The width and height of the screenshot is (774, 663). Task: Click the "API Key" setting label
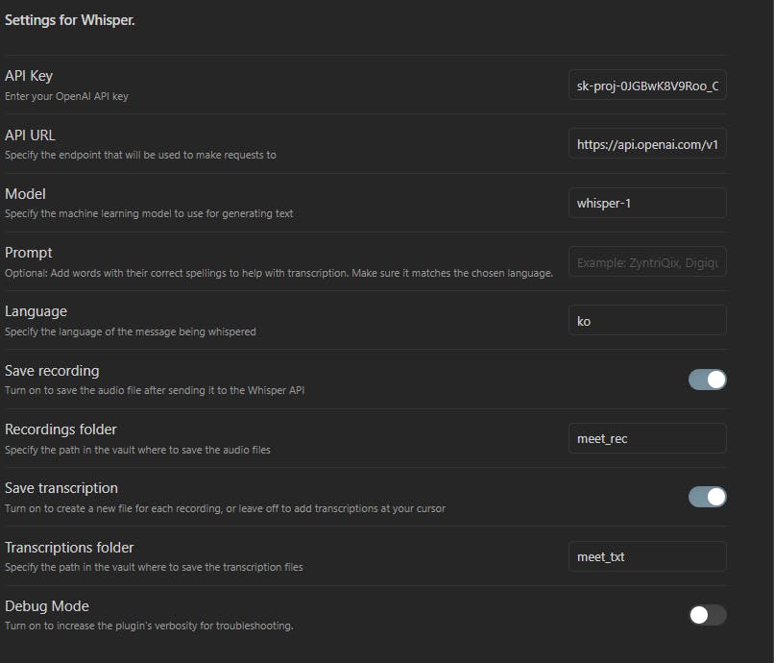29,76
